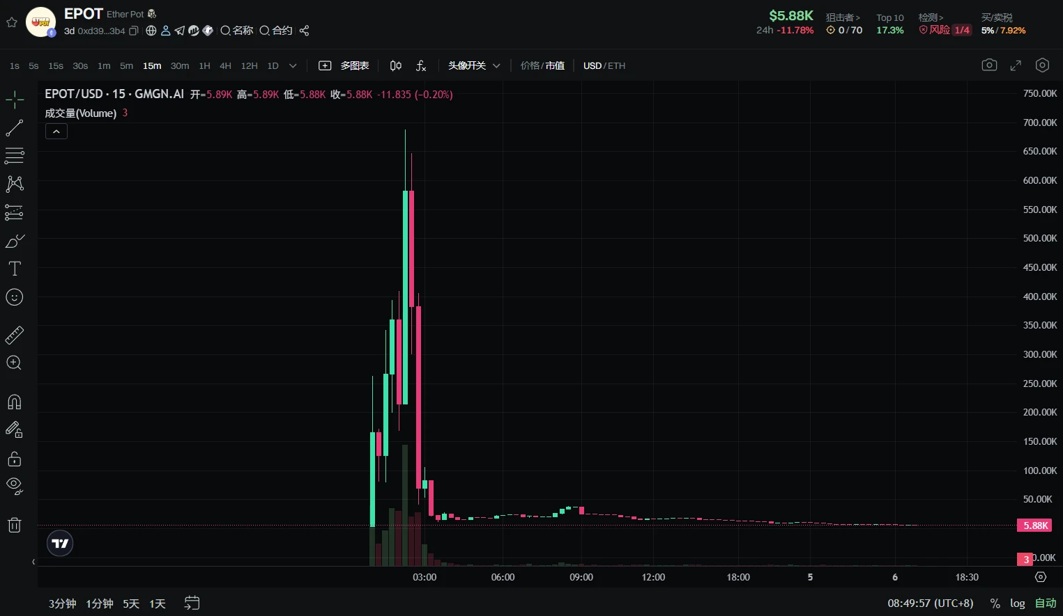Set range to 5天

coord(131,603)
